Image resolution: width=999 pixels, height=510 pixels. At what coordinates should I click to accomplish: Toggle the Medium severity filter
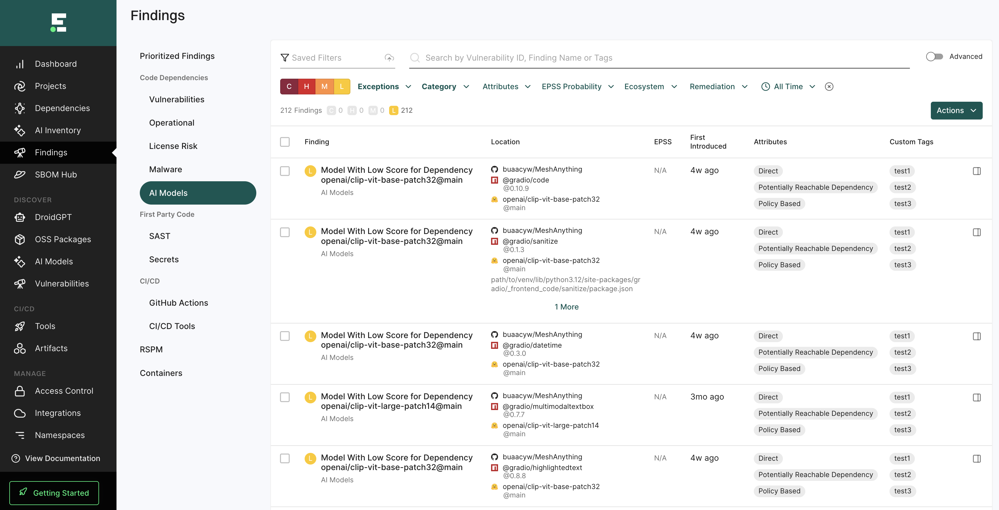[324, 87]
